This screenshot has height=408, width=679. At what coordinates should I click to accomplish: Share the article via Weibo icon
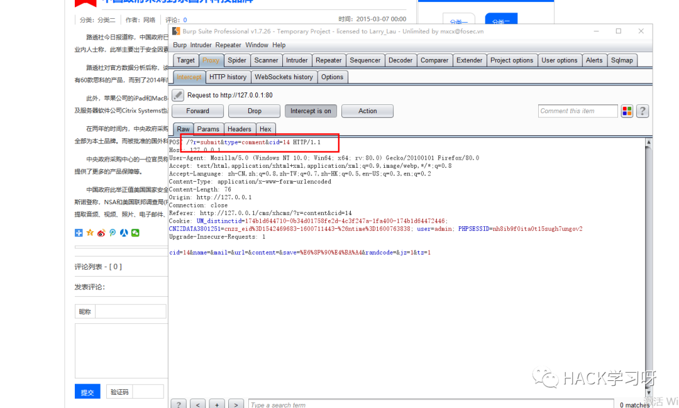(101, 233)
